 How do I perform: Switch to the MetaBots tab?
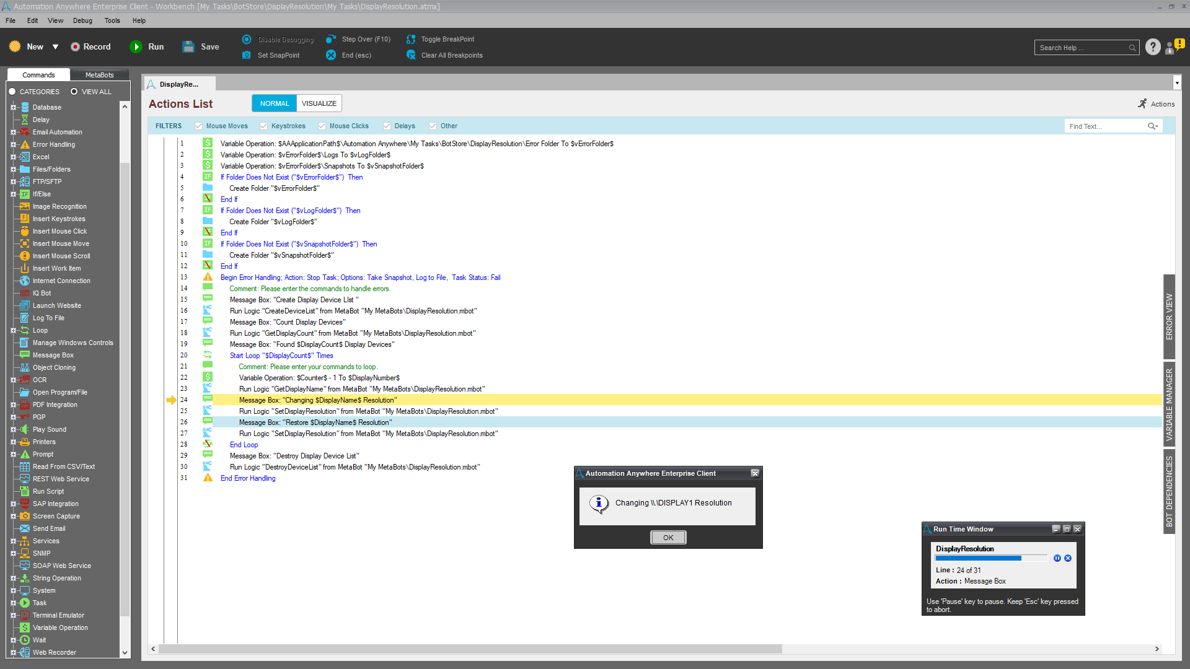(99, 75)
